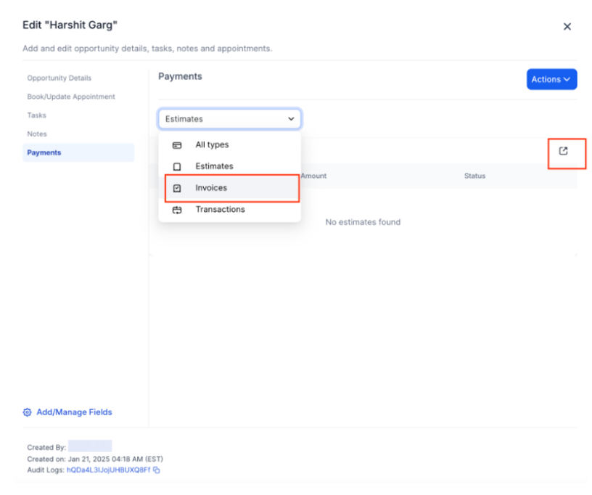Choose the Transactions option text

point(220,210)
